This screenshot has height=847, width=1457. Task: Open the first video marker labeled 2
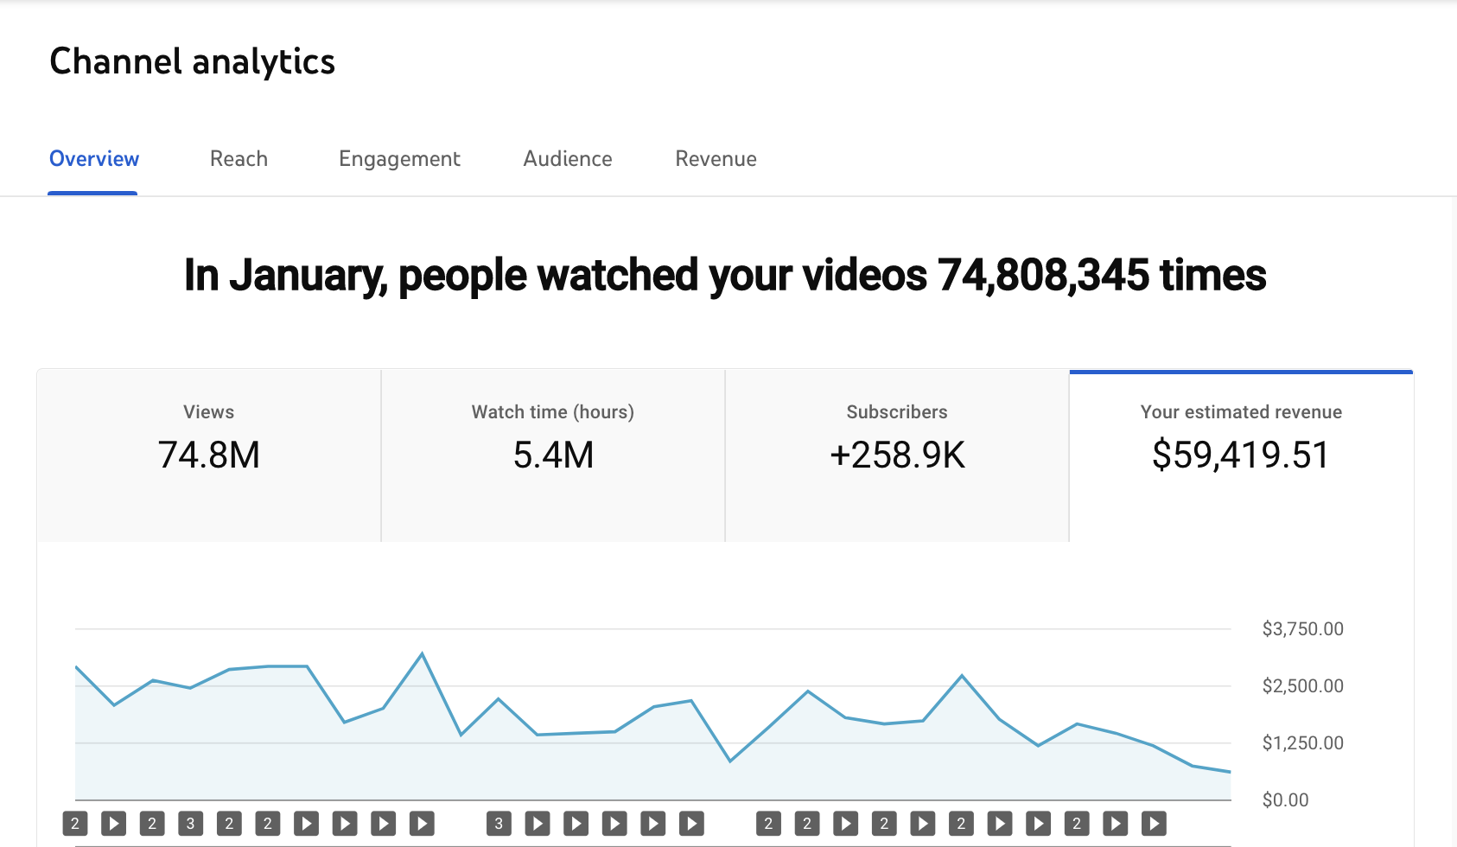[x=75, y=824]
